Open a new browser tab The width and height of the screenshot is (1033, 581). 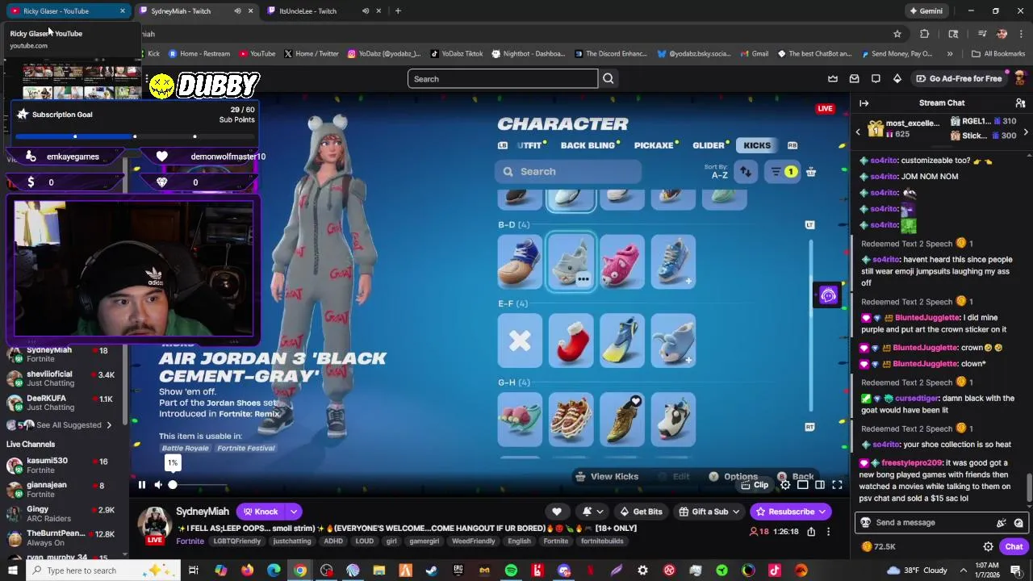[x=398, y=11]
